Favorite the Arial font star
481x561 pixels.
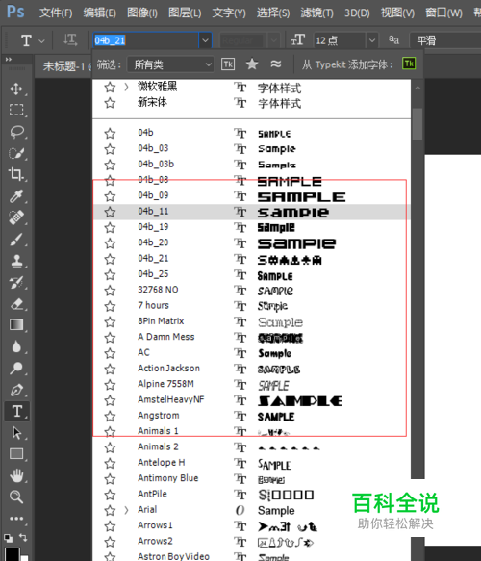click(x=110, y=510)
